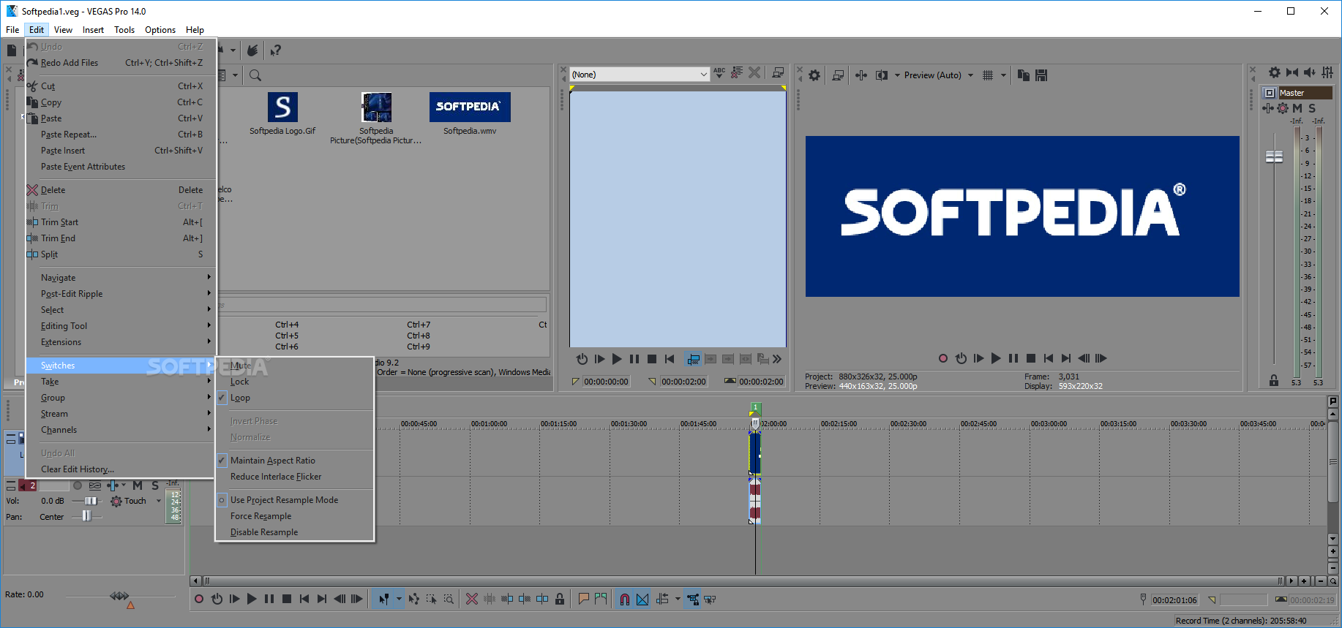Solo the Master bus with S
The image size is (1342, 628).
click(x=1311, y=108)
